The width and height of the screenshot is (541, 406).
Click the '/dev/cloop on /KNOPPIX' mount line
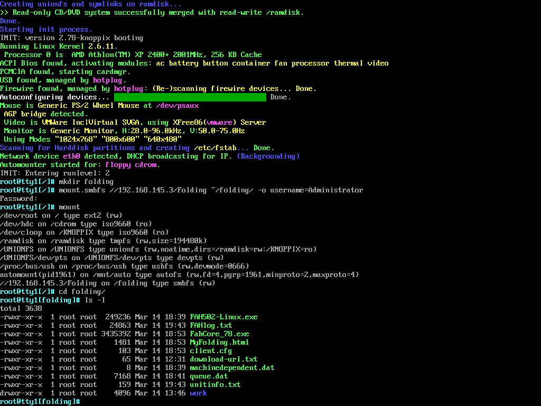coord(85,233)
